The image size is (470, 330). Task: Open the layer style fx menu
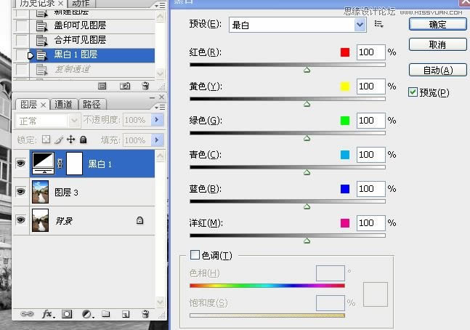pyautogui.click(x=48, y=314)
